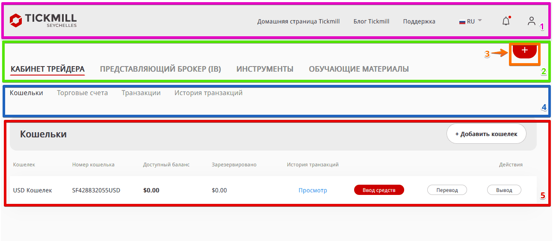Switch to ПРЕДСТАВЛЯЮЩИЙ БРОКЕР (IB) tab
The image size is (553, 241).
160,69
